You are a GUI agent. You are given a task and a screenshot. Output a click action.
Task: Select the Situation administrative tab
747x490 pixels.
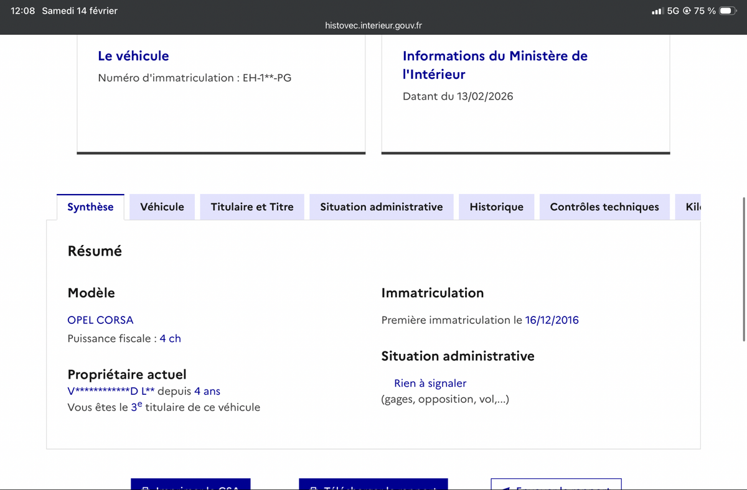tap(381, 206)
